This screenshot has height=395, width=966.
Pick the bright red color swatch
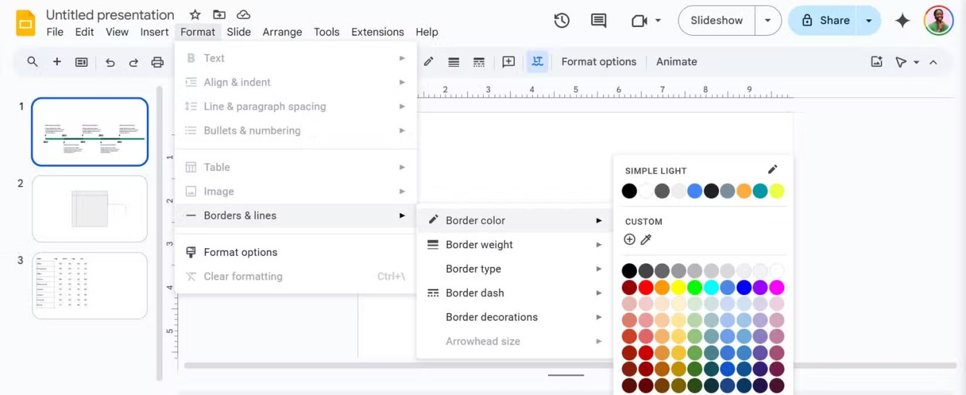[646, 287]
